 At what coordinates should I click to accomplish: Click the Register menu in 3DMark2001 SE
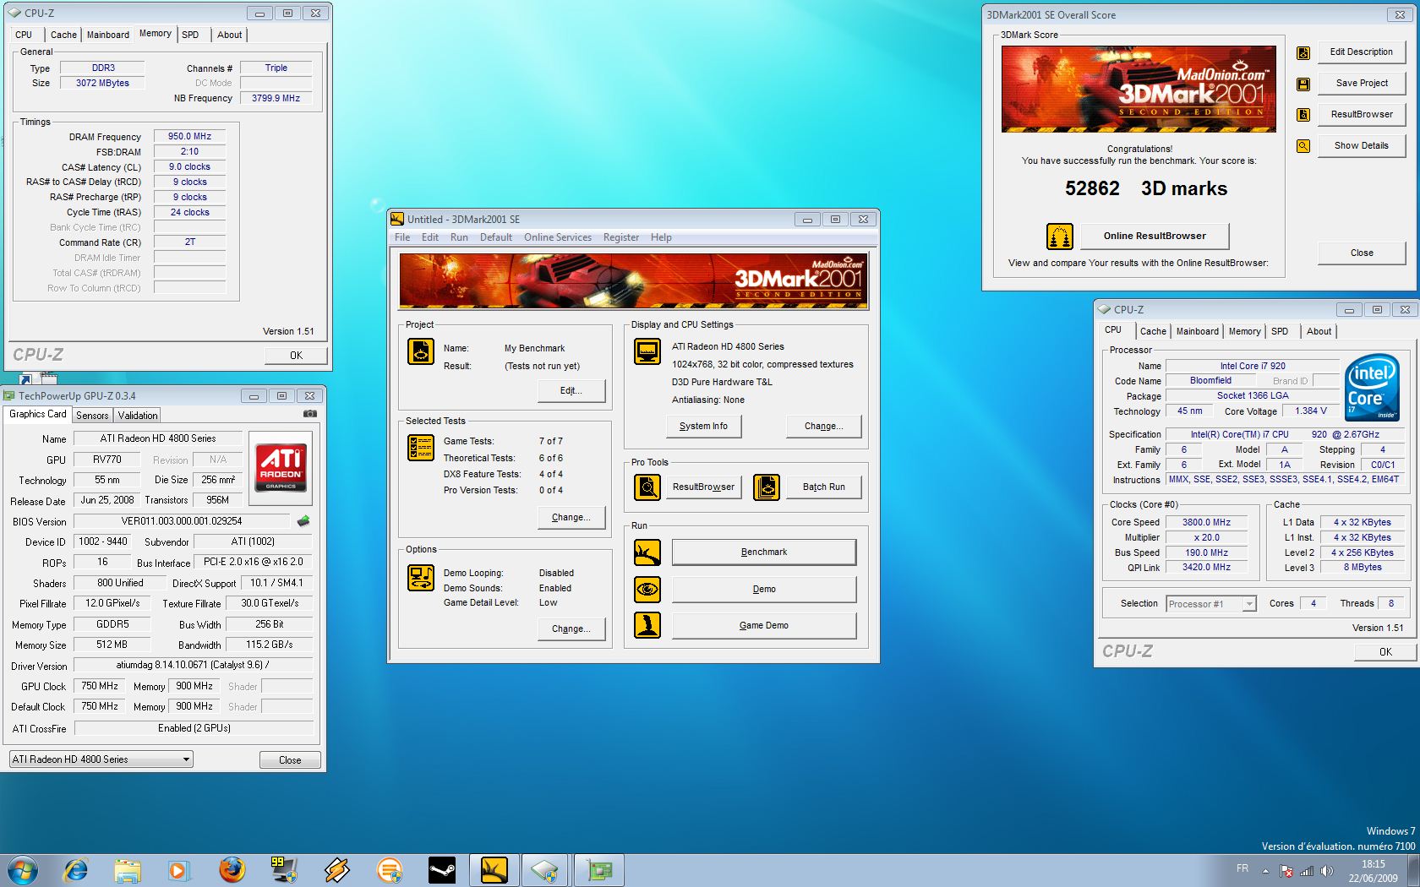(621, 237)
